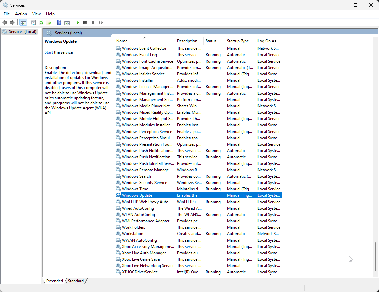This screenshot has height=292, width=379.
Task: Select the Windows Perception Service row
Action: (199, 132)
